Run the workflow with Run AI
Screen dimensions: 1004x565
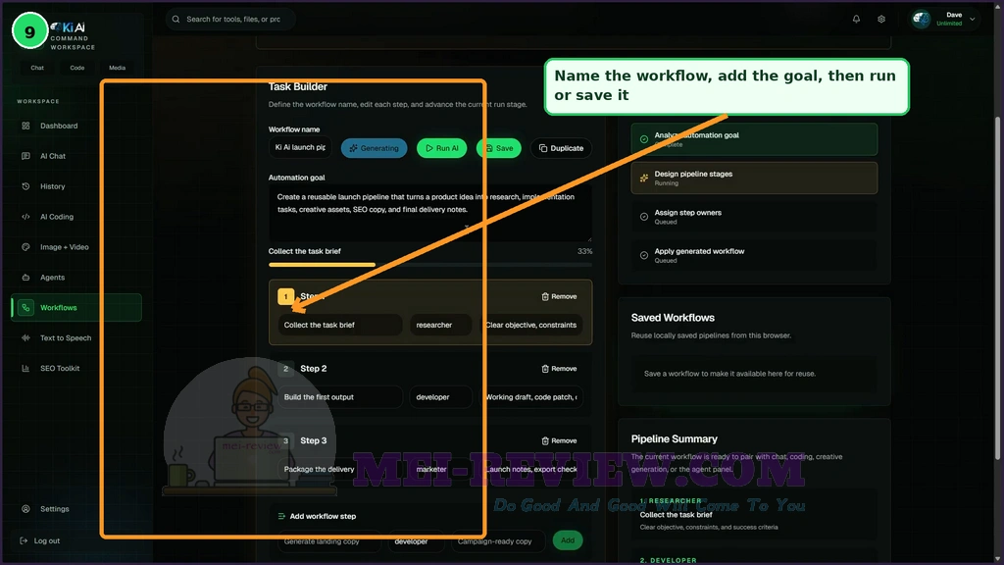point(442,148)
